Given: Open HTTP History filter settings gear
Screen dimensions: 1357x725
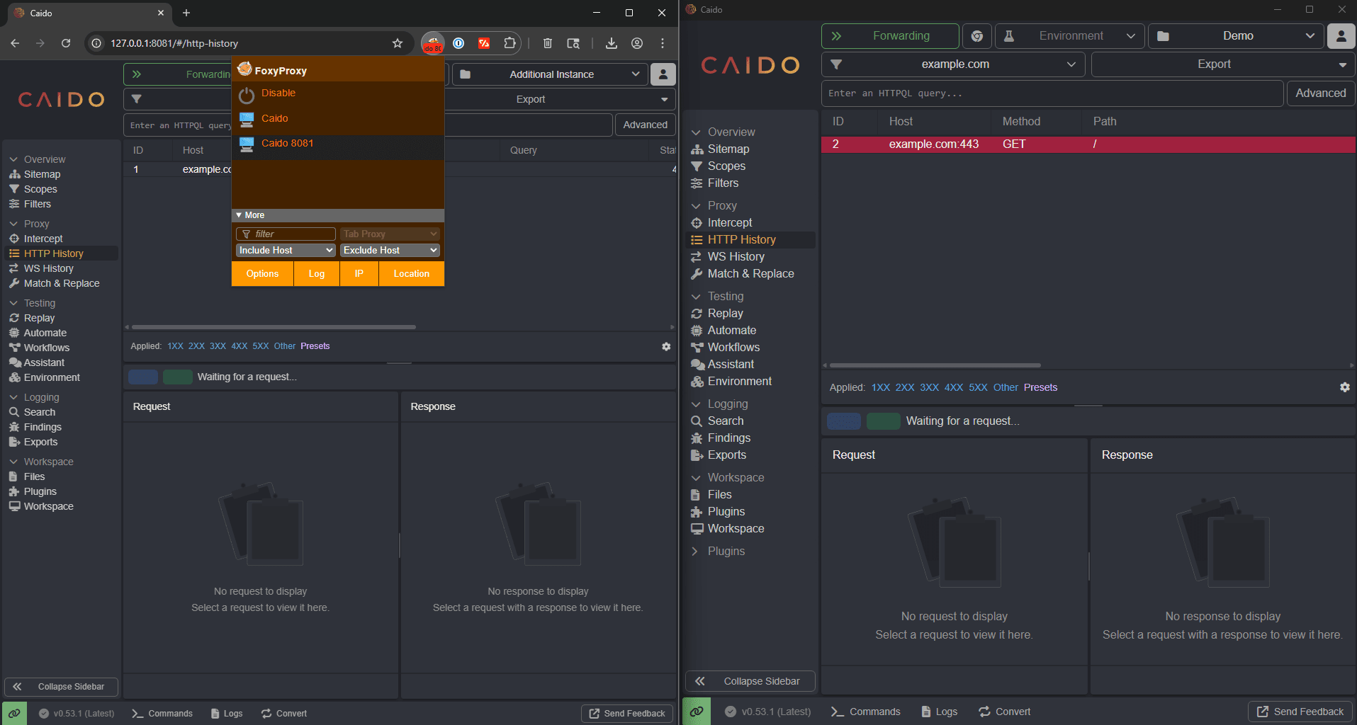Looking at the screenshot, I should [666, 346].
